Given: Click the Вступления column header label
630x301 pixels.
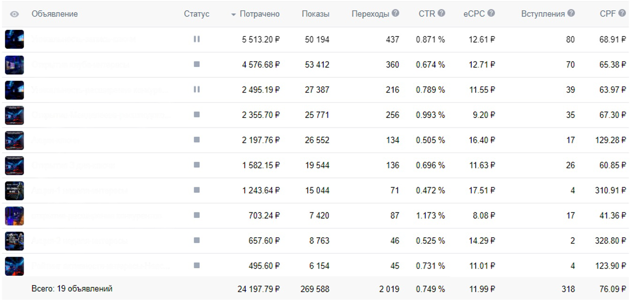Looking at the screenshot, I should point(543,14).
